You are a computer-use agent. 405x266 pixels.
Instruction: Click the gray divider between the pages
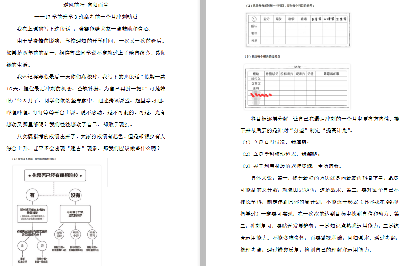pyautogui.click(x=203, y=133)
